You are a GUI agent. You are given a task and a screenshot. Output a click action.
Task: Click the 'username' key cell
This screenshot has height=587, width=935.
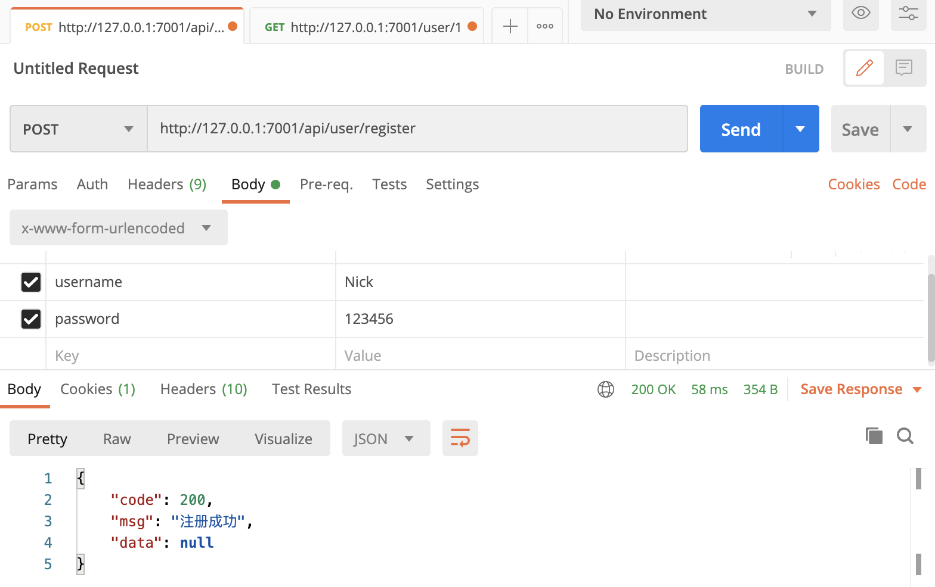pyautogui.click(x=191, y=282)
